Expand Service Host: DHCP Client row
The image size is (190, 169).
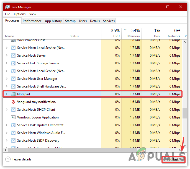pyautogui.click(x=7, y=110)
